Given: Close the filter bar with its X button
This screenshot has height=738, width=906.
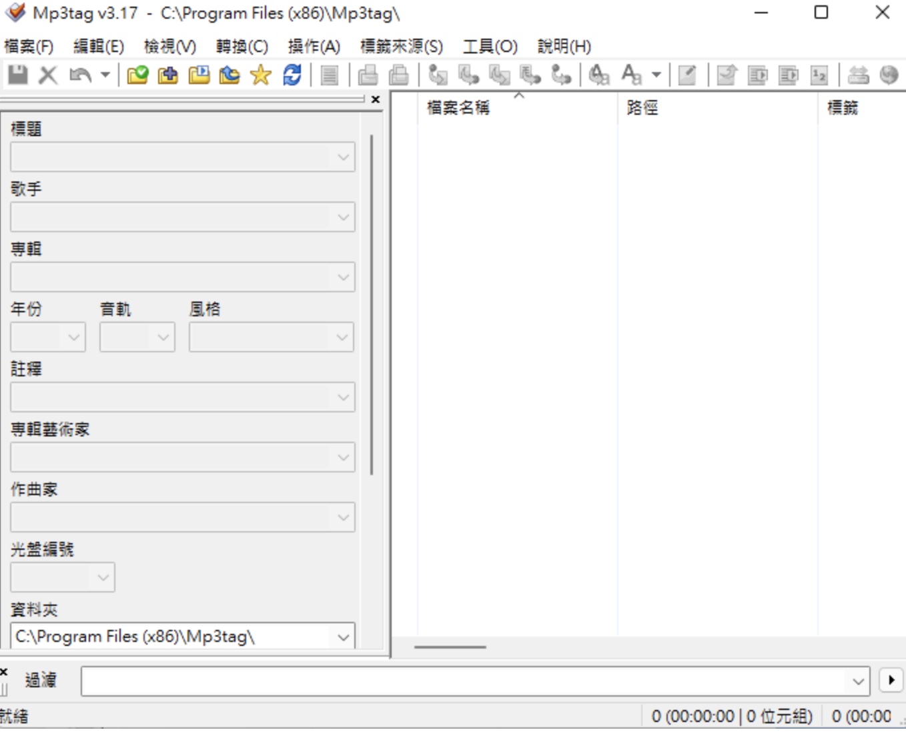Looking at the screenshot, I should pyautogui.click(x=3, y=672).
